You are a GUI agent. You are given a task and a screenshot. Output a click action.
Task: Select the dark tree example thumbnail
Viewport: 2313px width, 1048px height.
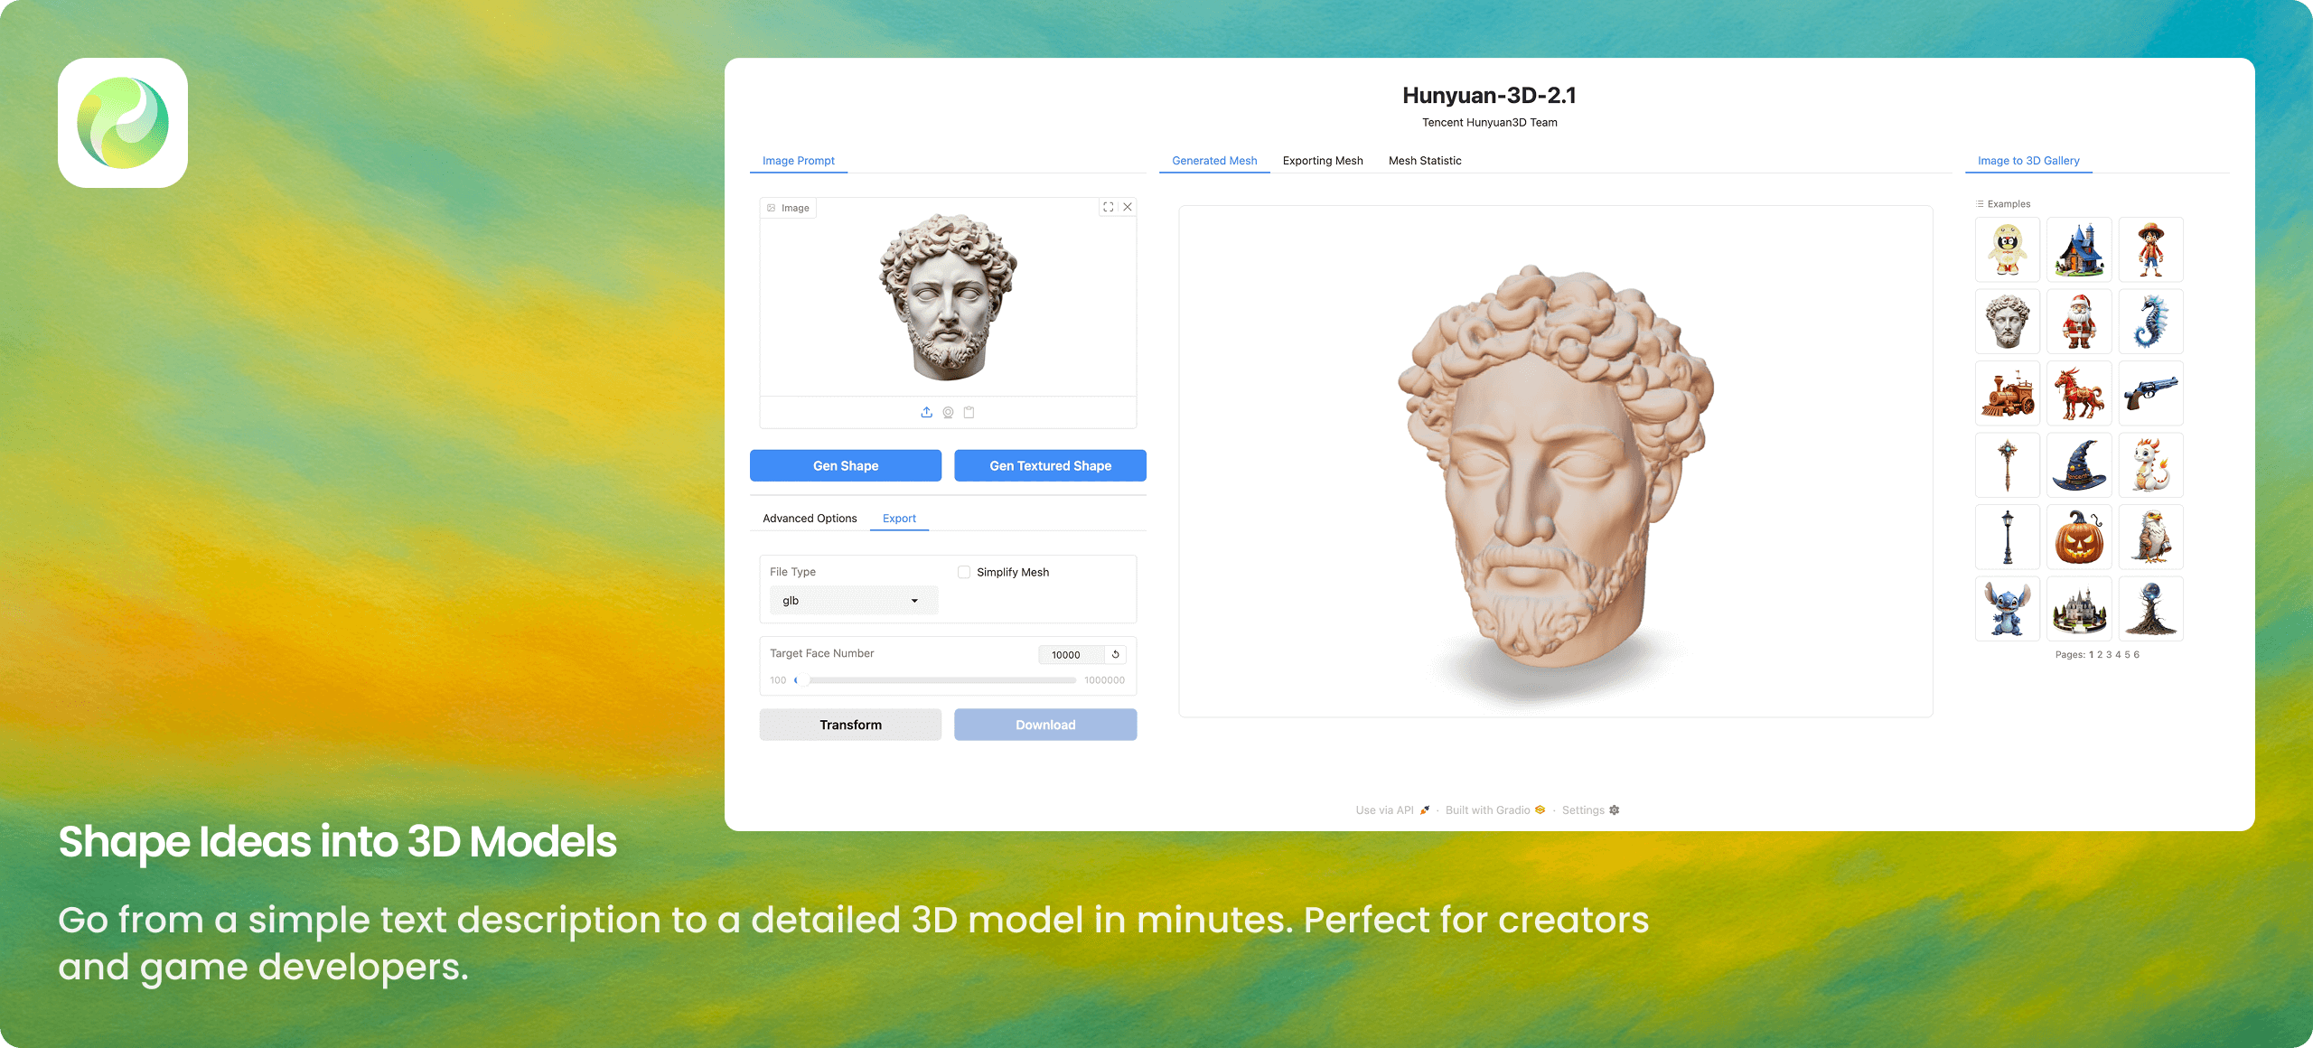2150,609
